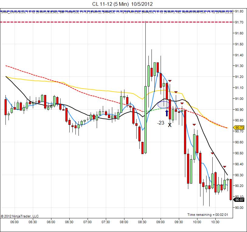Click the 90.80 price axis label

239,120
